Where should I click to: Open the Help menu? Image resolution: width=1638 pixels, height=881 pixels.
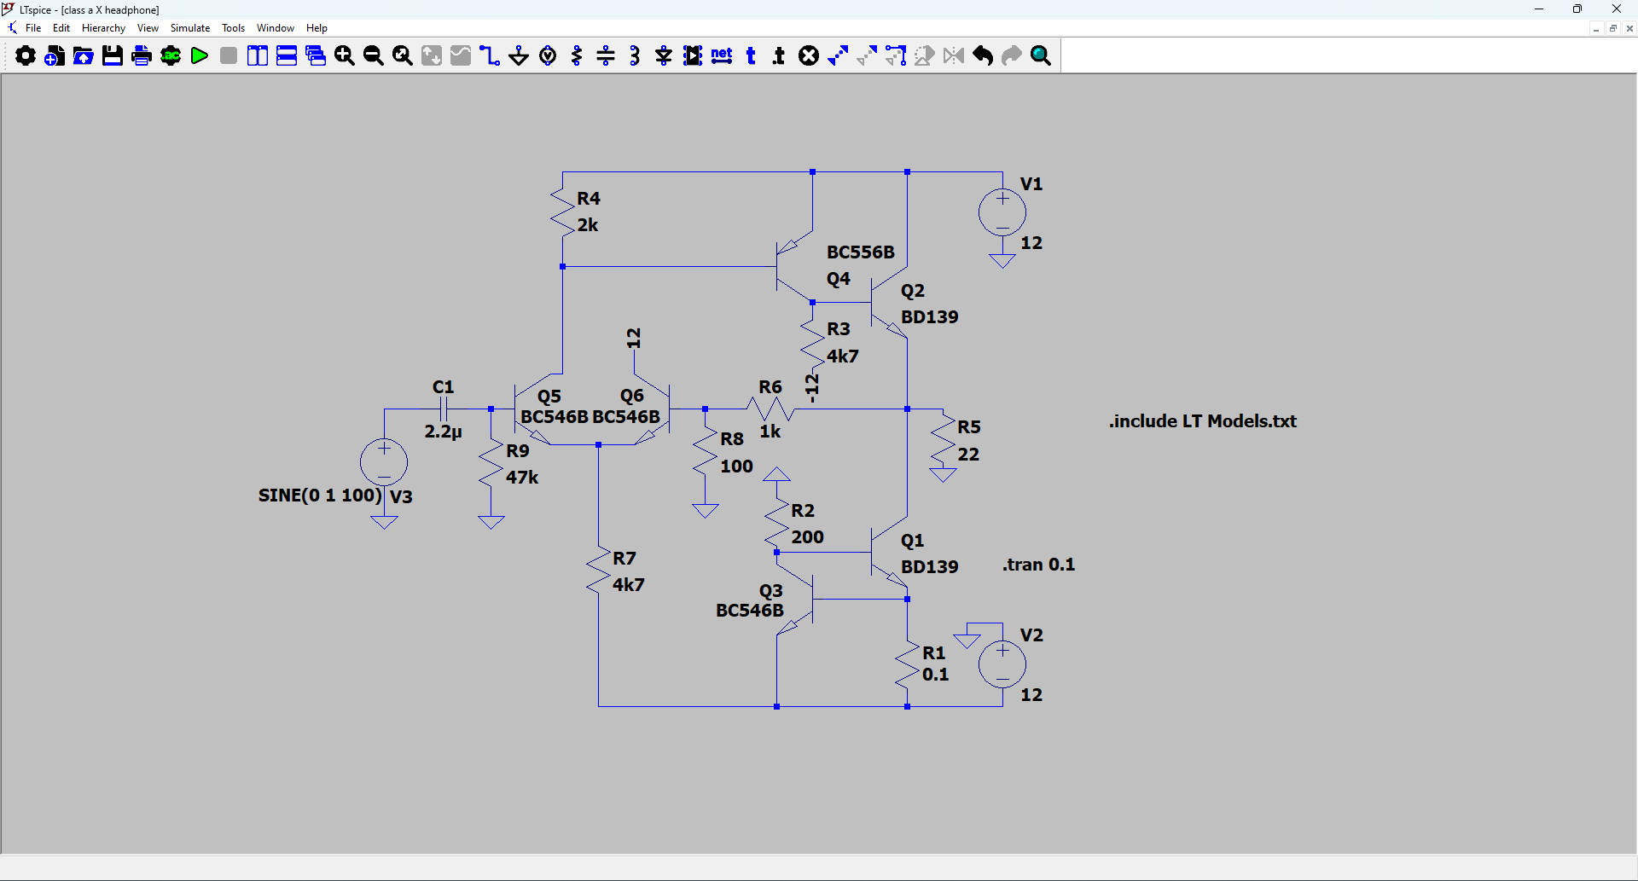pos(317,28)
